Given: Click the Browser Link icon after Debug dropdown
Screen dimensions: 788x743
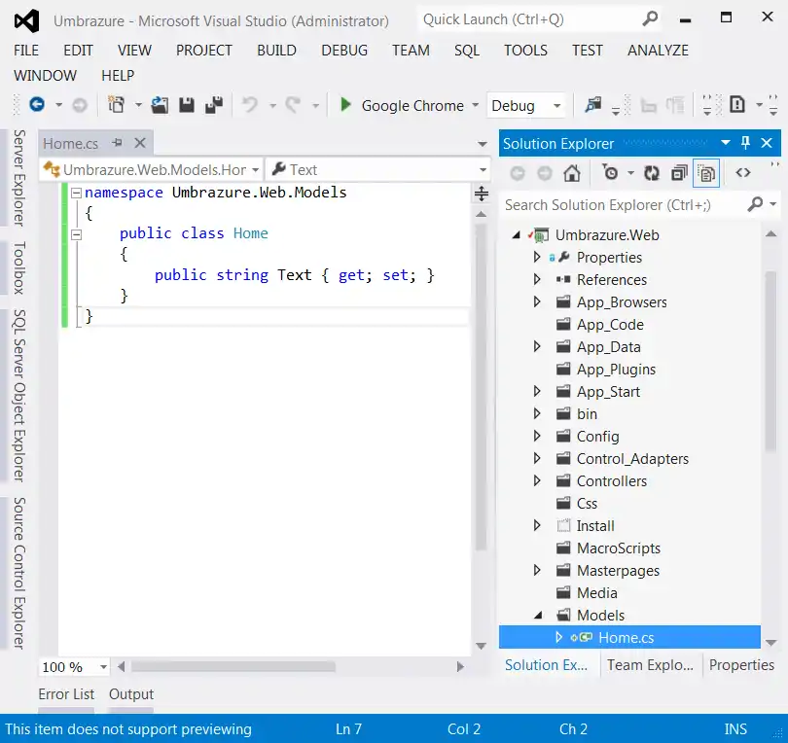Looking at the screenshot, I should 593,105.
